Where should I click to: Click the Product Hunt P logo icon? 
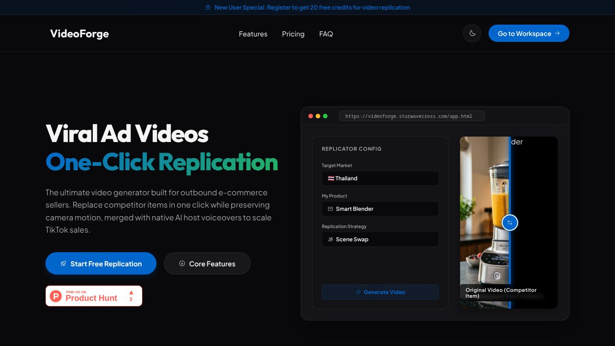click(x=55, y=296)
